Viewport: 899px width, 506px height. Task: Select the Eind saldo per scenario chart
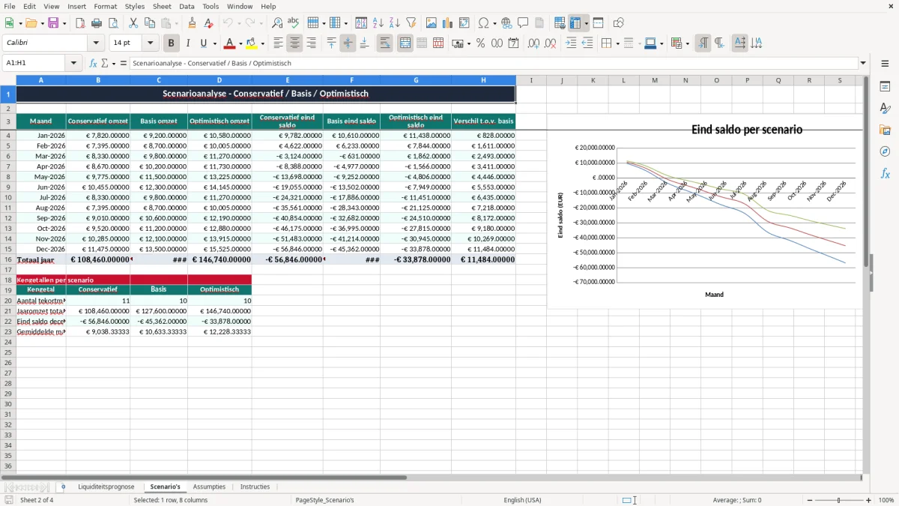point(704,211)
